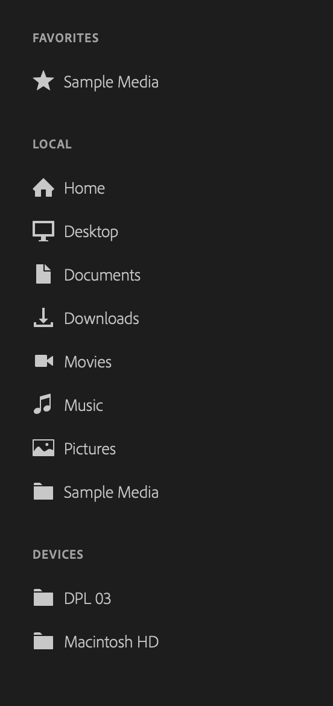Open the Macintosh HD device label
The image size is (333, 706).
pos(111,641)
